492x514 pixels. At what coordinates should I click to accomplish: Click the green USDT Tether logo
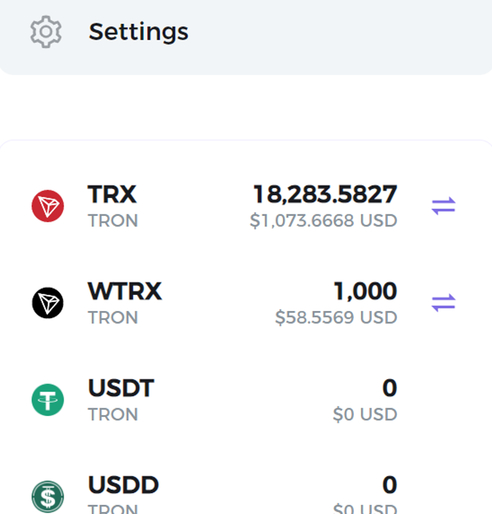[48, 399]
